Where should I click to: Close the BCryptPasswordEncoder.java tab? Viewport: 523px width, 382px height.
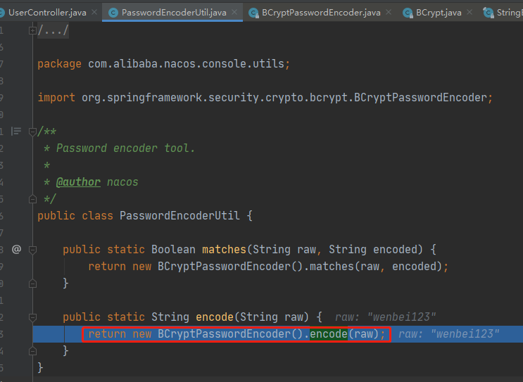coord(389,13)
